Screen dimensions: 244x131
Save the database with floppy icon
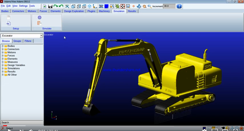coord(50,6)
